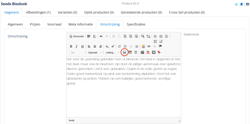The image size is (250, 124).
Task: Insert a video with the clapperboard icon
Action: pyautogui.click(x=142, y=52)
